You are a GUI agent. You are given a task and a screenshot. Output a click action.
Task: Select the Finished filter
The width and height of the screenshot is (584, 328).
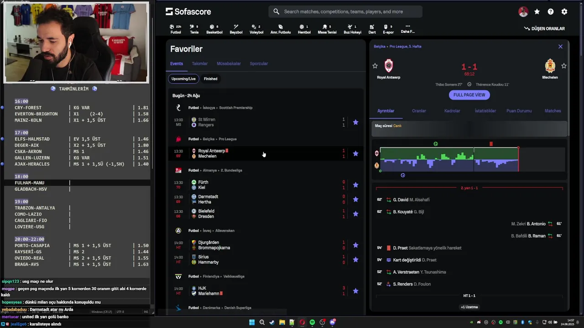coord(210,79)
